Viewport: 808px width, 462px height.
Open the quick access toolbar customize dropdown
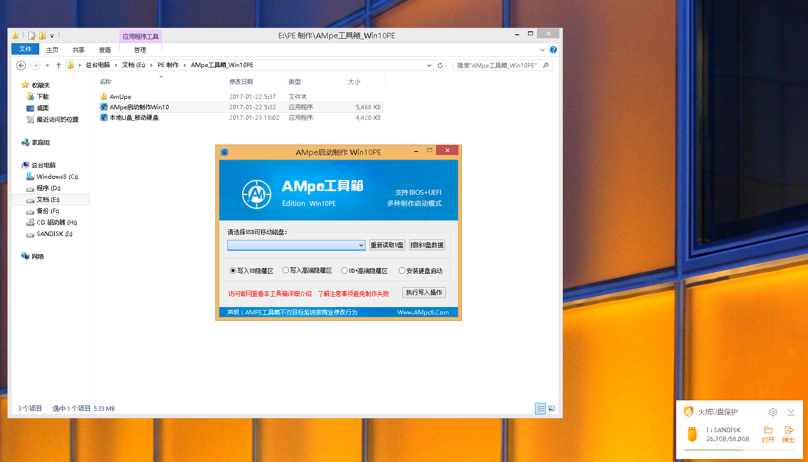point(52,36)
